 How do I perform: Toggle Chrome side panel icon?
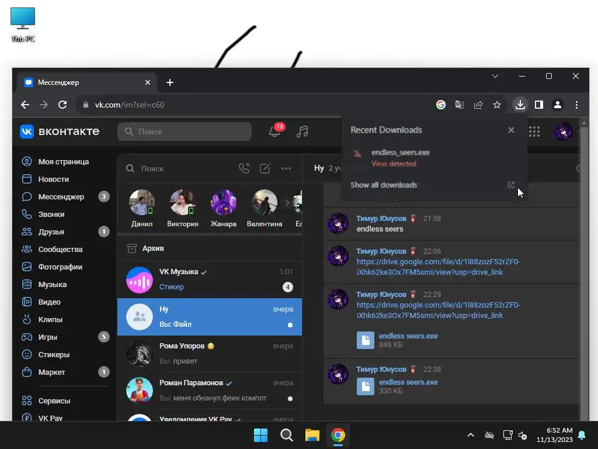click(539, 105)
